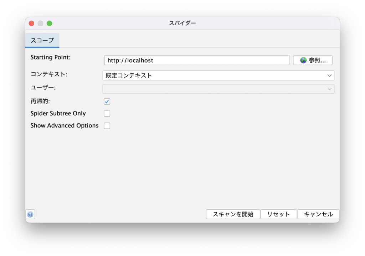This screenshot has width=365, height=256.
Task: Click the ユーザー label
Action: click(43, 88)
